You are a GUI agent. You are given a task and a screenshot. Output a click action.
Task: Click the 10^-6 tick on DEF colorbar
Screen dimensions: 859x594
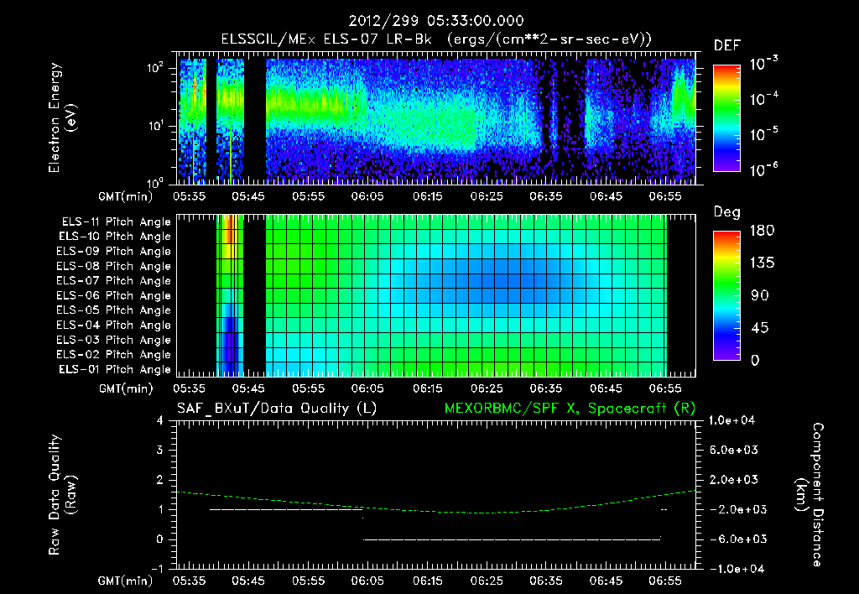[x=763, y=169]
